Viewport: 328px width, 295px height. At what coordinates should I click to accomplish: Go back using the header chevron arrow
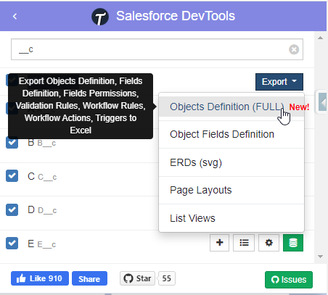[15, 17]
